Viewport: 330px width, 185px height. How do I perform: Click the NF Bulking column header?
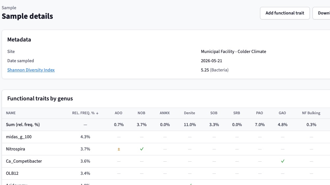pos(311,113)
